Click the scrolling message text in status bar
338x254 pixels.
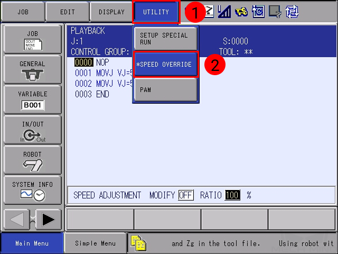pos(252,243)
